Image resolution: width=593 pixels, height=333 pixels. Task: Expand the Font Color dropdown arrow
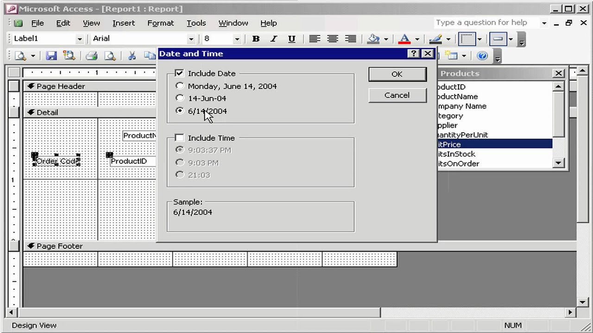[x=416, y=39]
